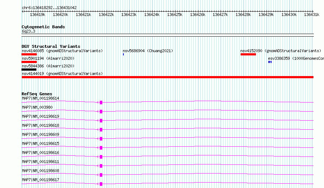The image size is (324, 188).
Task: Open the nsv5844386 (Almarri2020) variant label
Action: pyautogui.click(x=48, y=66)
